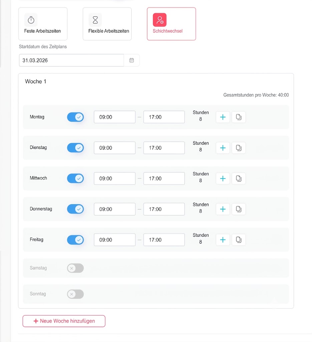The image size is (312, 342).
Task: Disable the Dienstag toggle
Action: point(75,148)
